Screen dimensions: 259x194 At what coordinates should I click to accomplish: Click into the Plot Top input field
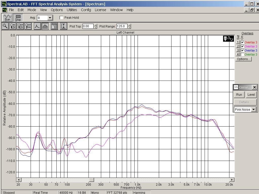click(88, 26)
